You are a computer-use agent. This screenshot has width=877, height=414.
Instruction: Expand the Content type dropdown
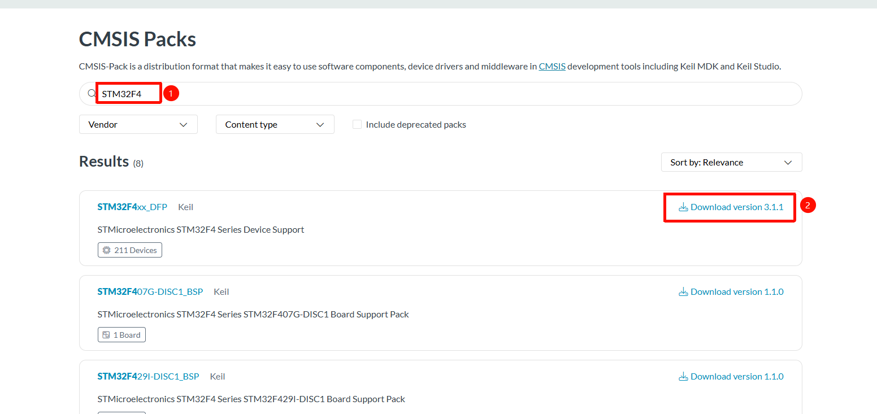coord(275,125)
